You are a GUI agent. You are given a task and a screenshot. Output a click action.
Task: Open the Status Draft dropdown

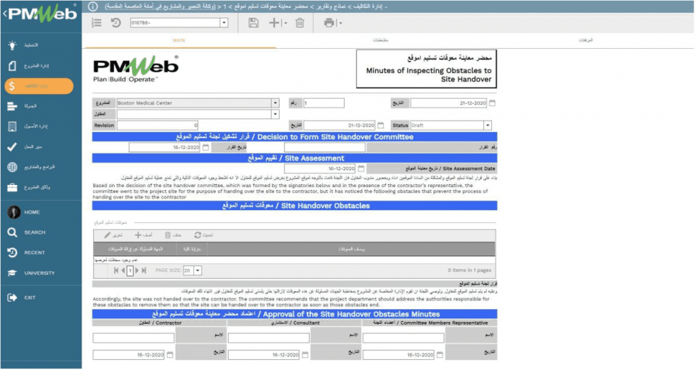coord(487,125)
